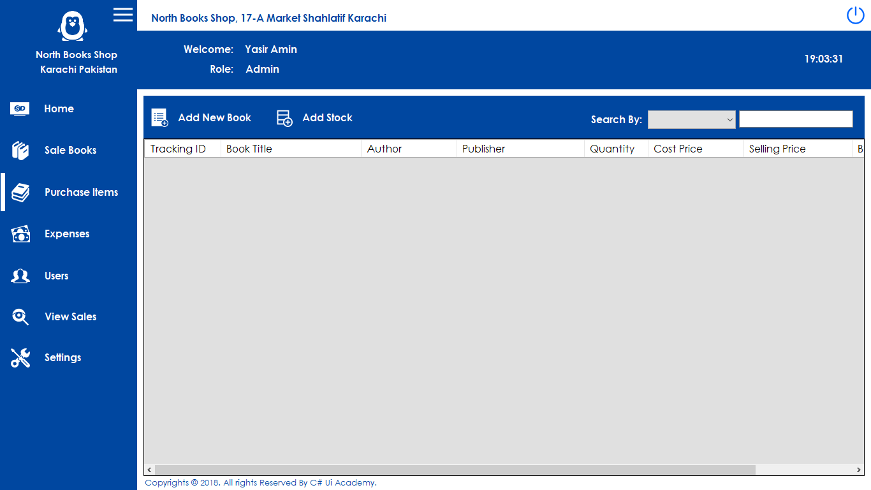Click the Sale Books icon
This screenshot has width=871, height=490.
[20, 151]
